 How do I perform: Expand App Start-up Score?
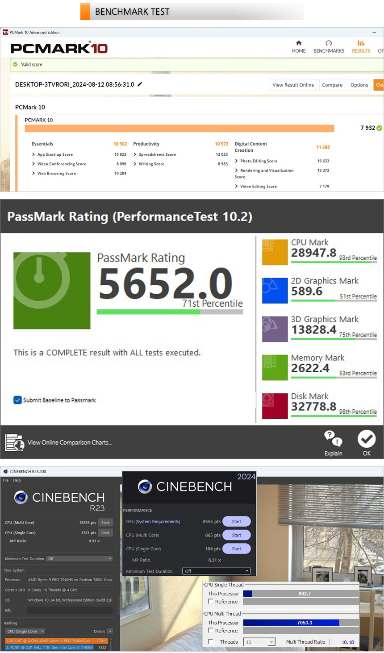pos(33,154)
